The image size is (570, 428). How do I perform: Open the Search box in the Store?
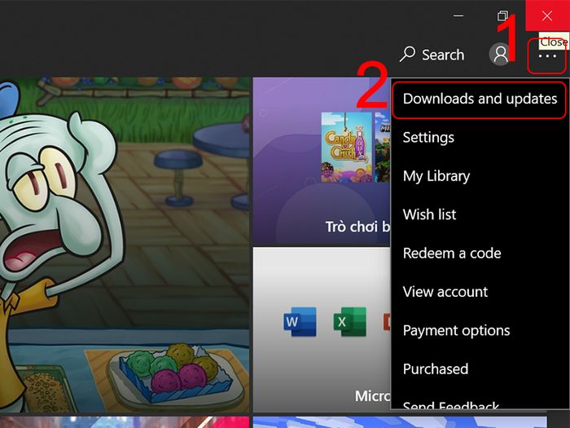pos(432,55)
